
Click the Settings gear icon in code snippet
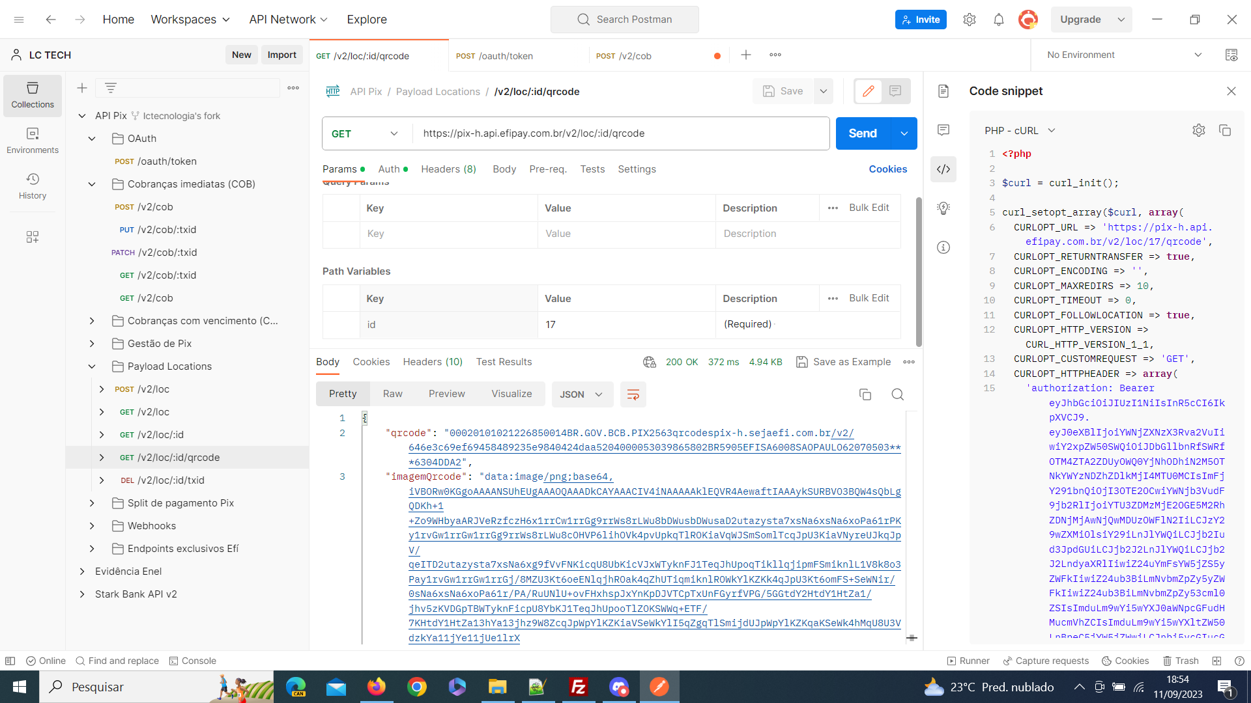[x=1199, y=130]
